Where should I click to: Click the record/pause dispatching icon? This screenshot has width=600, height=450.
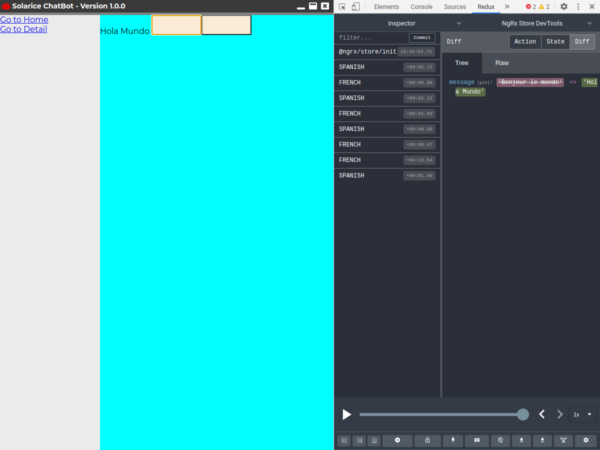(397, 440)
